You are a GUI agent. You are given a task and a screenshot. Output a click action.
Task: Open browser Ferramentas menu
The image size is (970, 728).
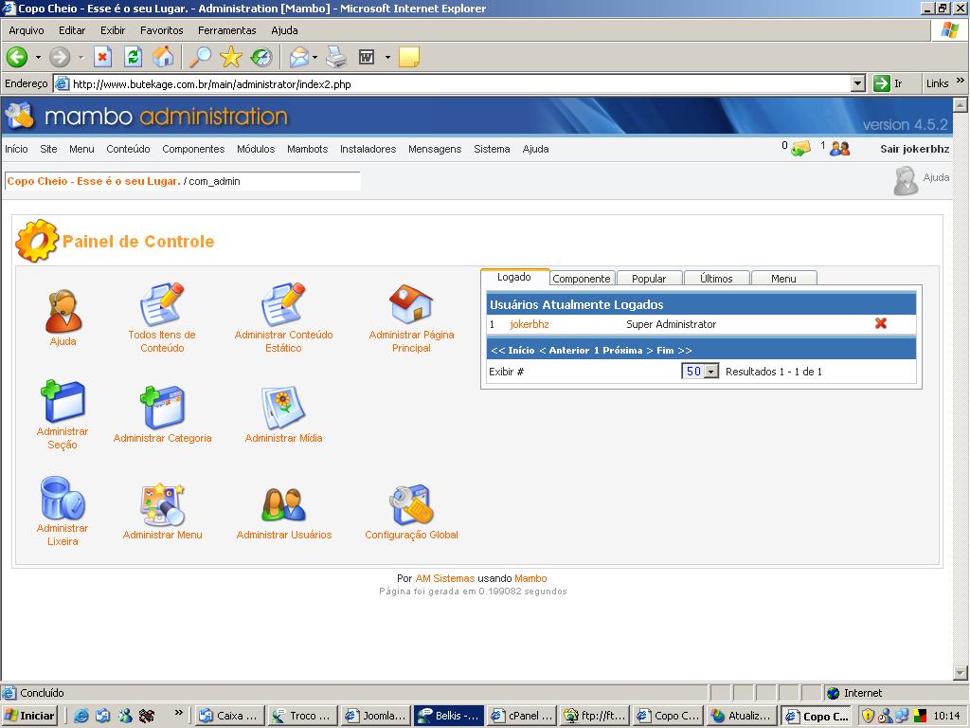click(227, 30)
